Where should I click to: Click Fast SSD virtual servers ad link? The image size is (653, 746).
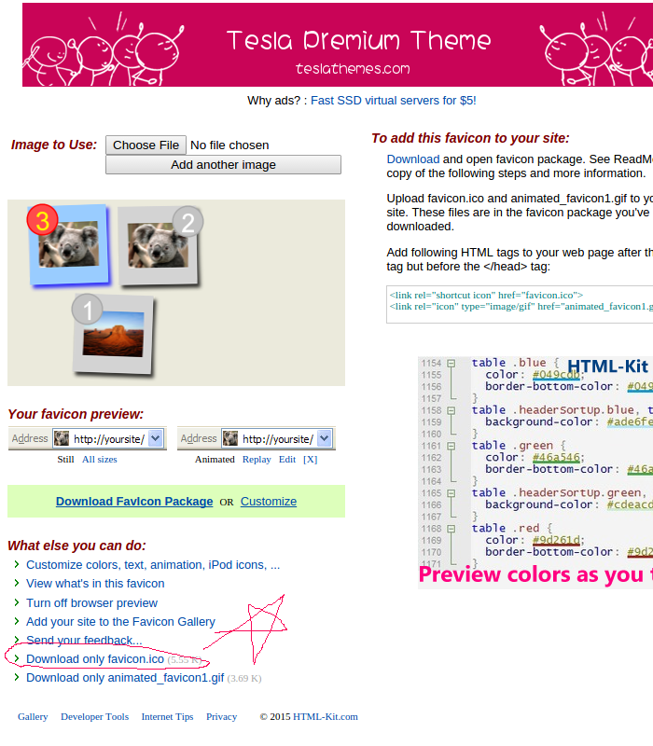click(x=393, y=101)
